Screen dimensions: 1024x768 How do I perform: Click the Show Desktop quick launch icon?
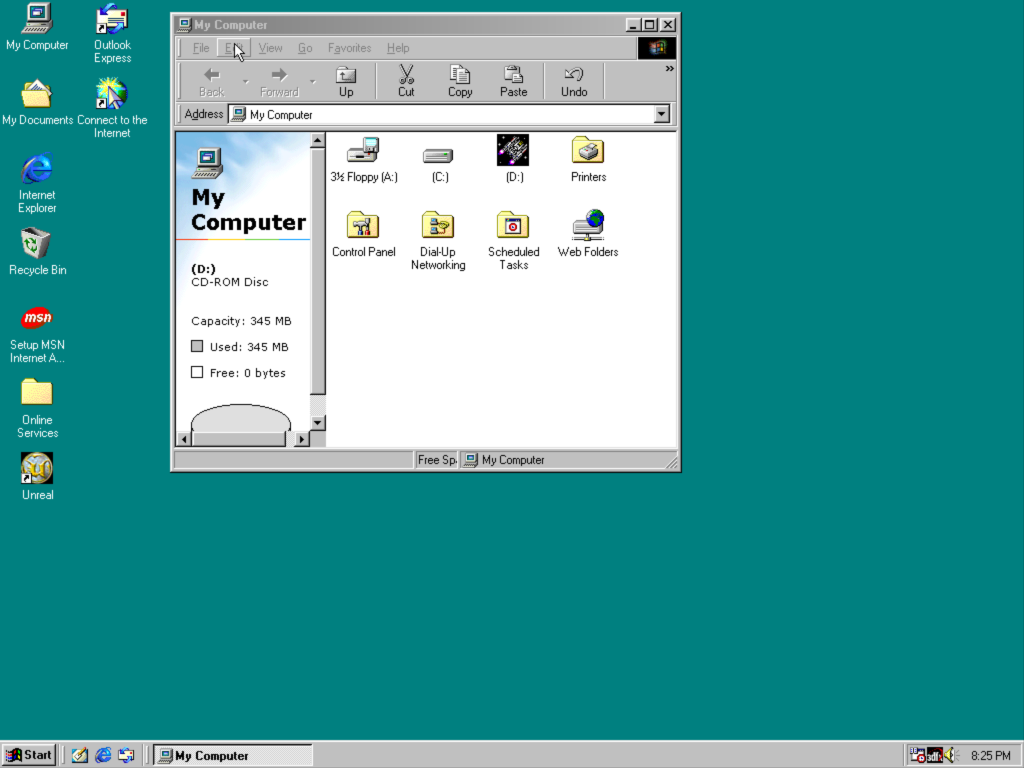[80, 755]
